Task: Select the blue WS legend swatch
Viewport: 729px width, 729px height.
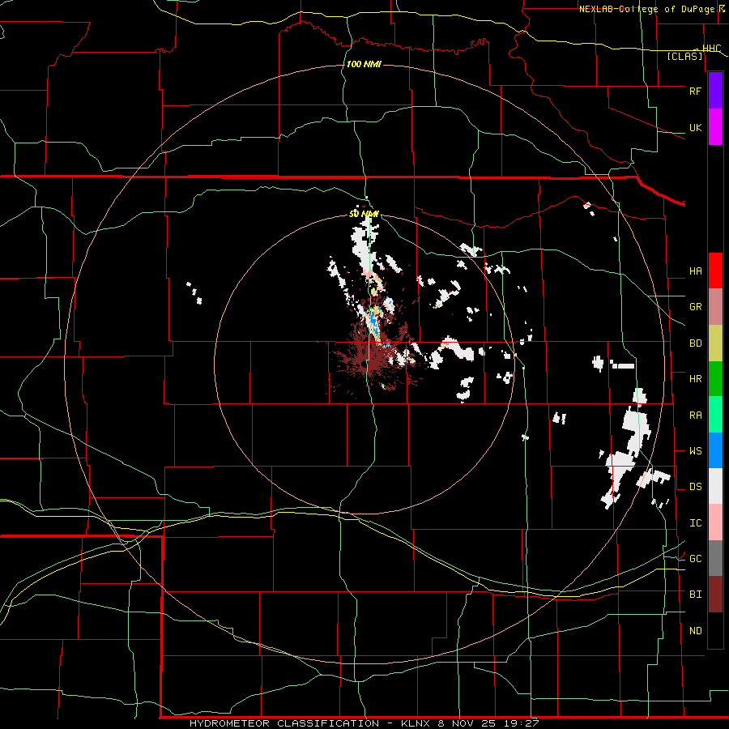Action: tap(715, 450)
